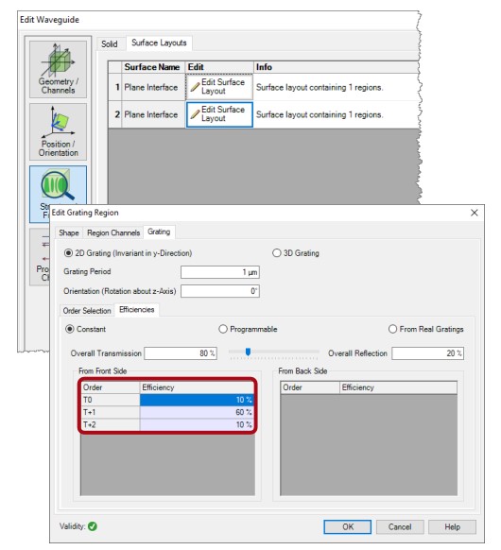Select 2D Grating invariant in y-Direction
This screenshot has height=550, width=501.
[x=68, y=253]
